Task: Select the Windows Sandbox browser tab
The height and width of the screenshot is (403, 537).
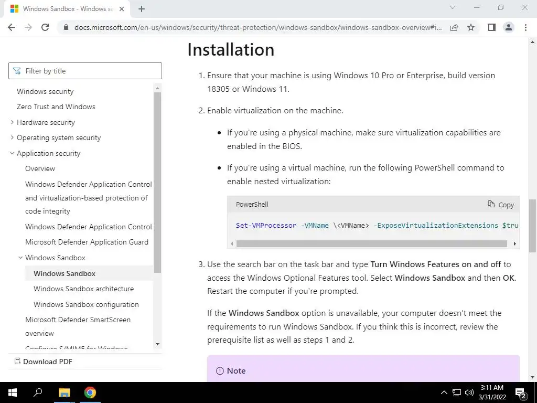Action: pyautogui.click(x=67, y=9)
